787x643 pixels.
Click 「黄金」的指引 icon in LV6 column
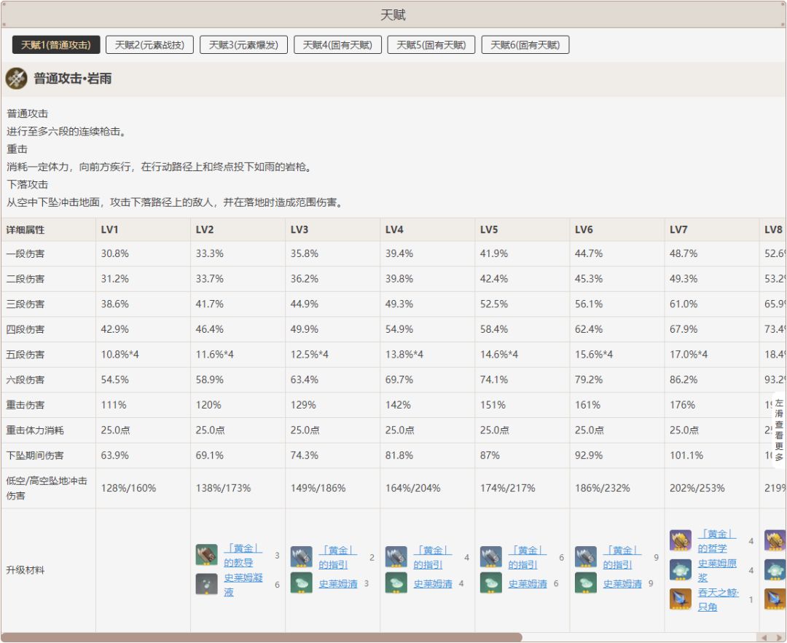586,557
